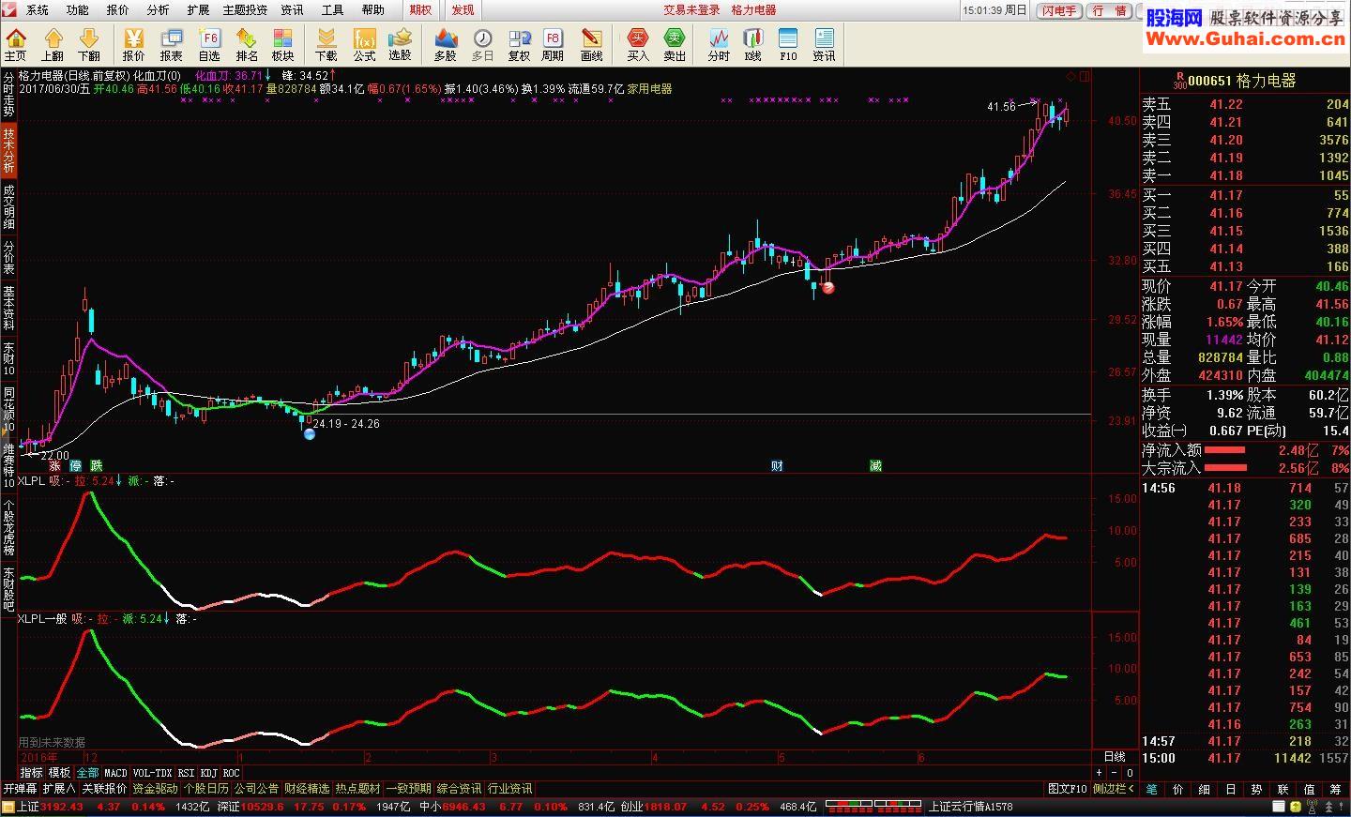The width and height of the screenshot is (1351, 817).
Task: Open the 主页 home toolbar icon
Action: (16, 44)
